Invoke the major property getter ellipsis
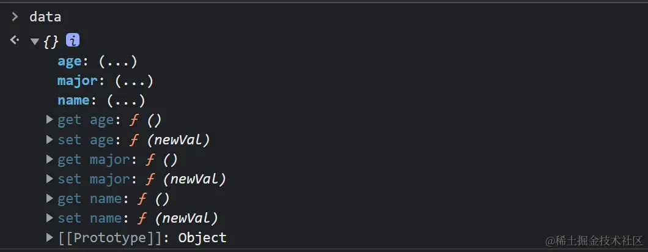648x252 pixels. [x=134, y=81]
